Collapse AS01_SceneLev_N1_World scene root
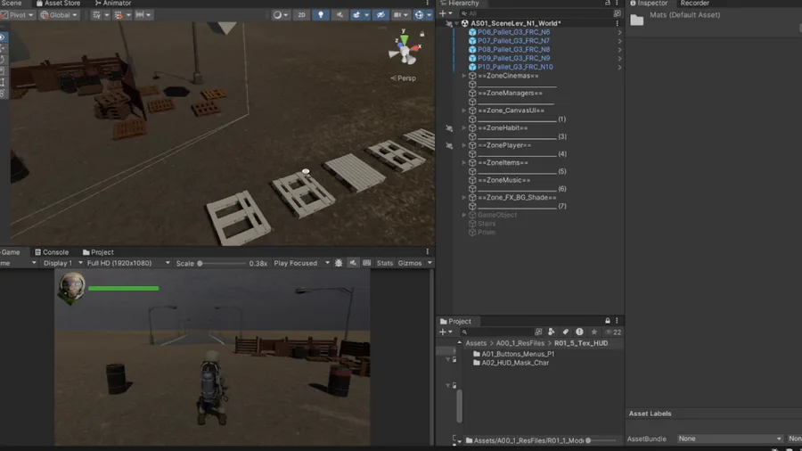This screenshot has height=451, width=802. [457, 23]
